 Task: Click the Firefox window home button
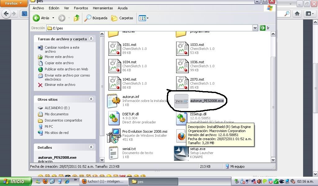(x=297, y=14)
